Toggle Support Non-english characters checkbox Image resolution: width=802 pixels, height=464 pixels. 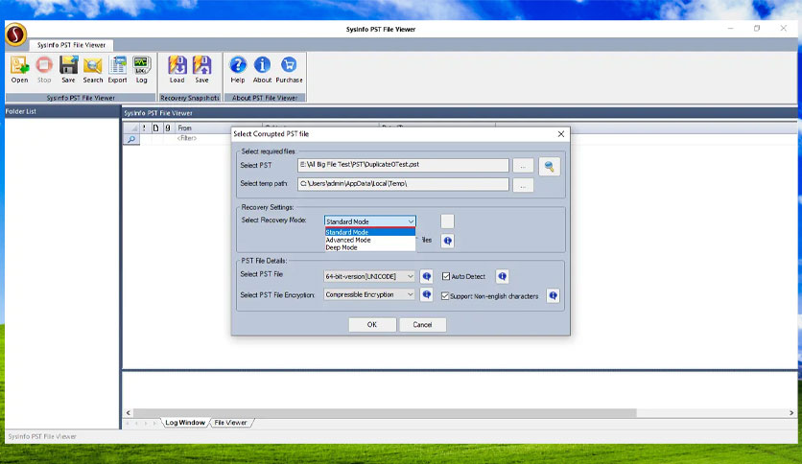click(445, 296)
